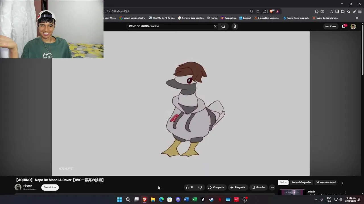Clear the YouTube search box text
The width and height of the screenshot is (364, 204).
(215, 26)
